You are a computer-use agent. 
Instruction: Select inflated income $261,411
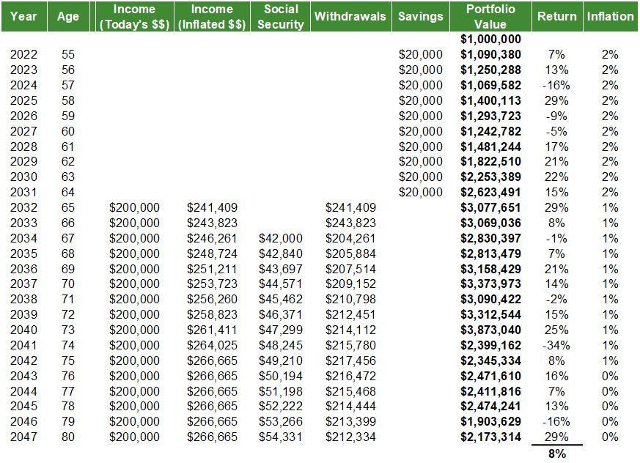(213, 330)
